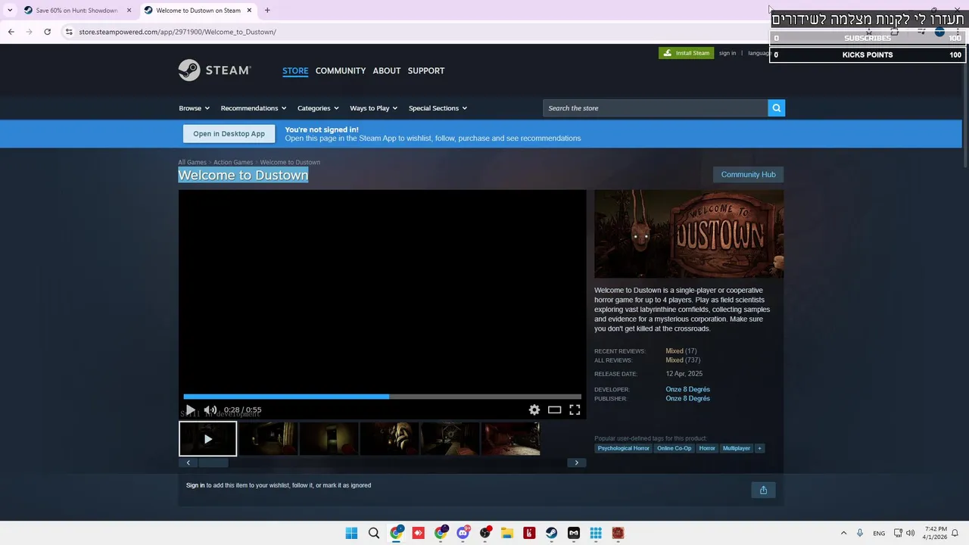Click the microphone icon in system tray
Screen dimensions: 969x545
860,533
